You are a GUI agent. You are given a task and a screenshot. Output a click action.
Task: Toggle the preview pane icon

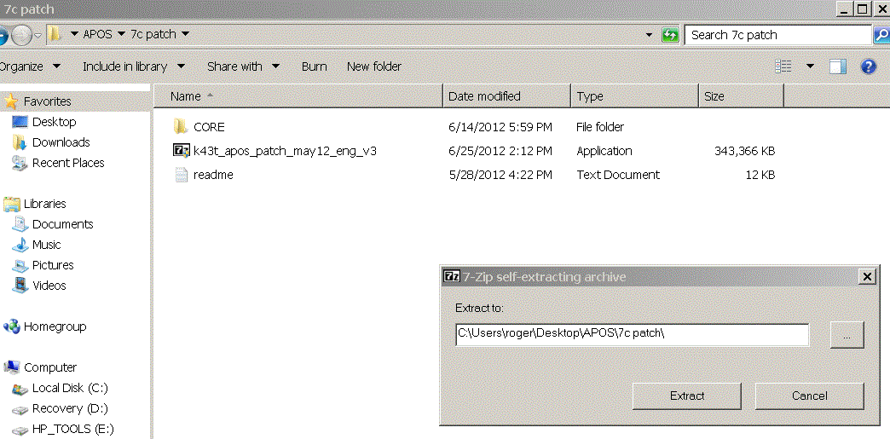point(838,66)
